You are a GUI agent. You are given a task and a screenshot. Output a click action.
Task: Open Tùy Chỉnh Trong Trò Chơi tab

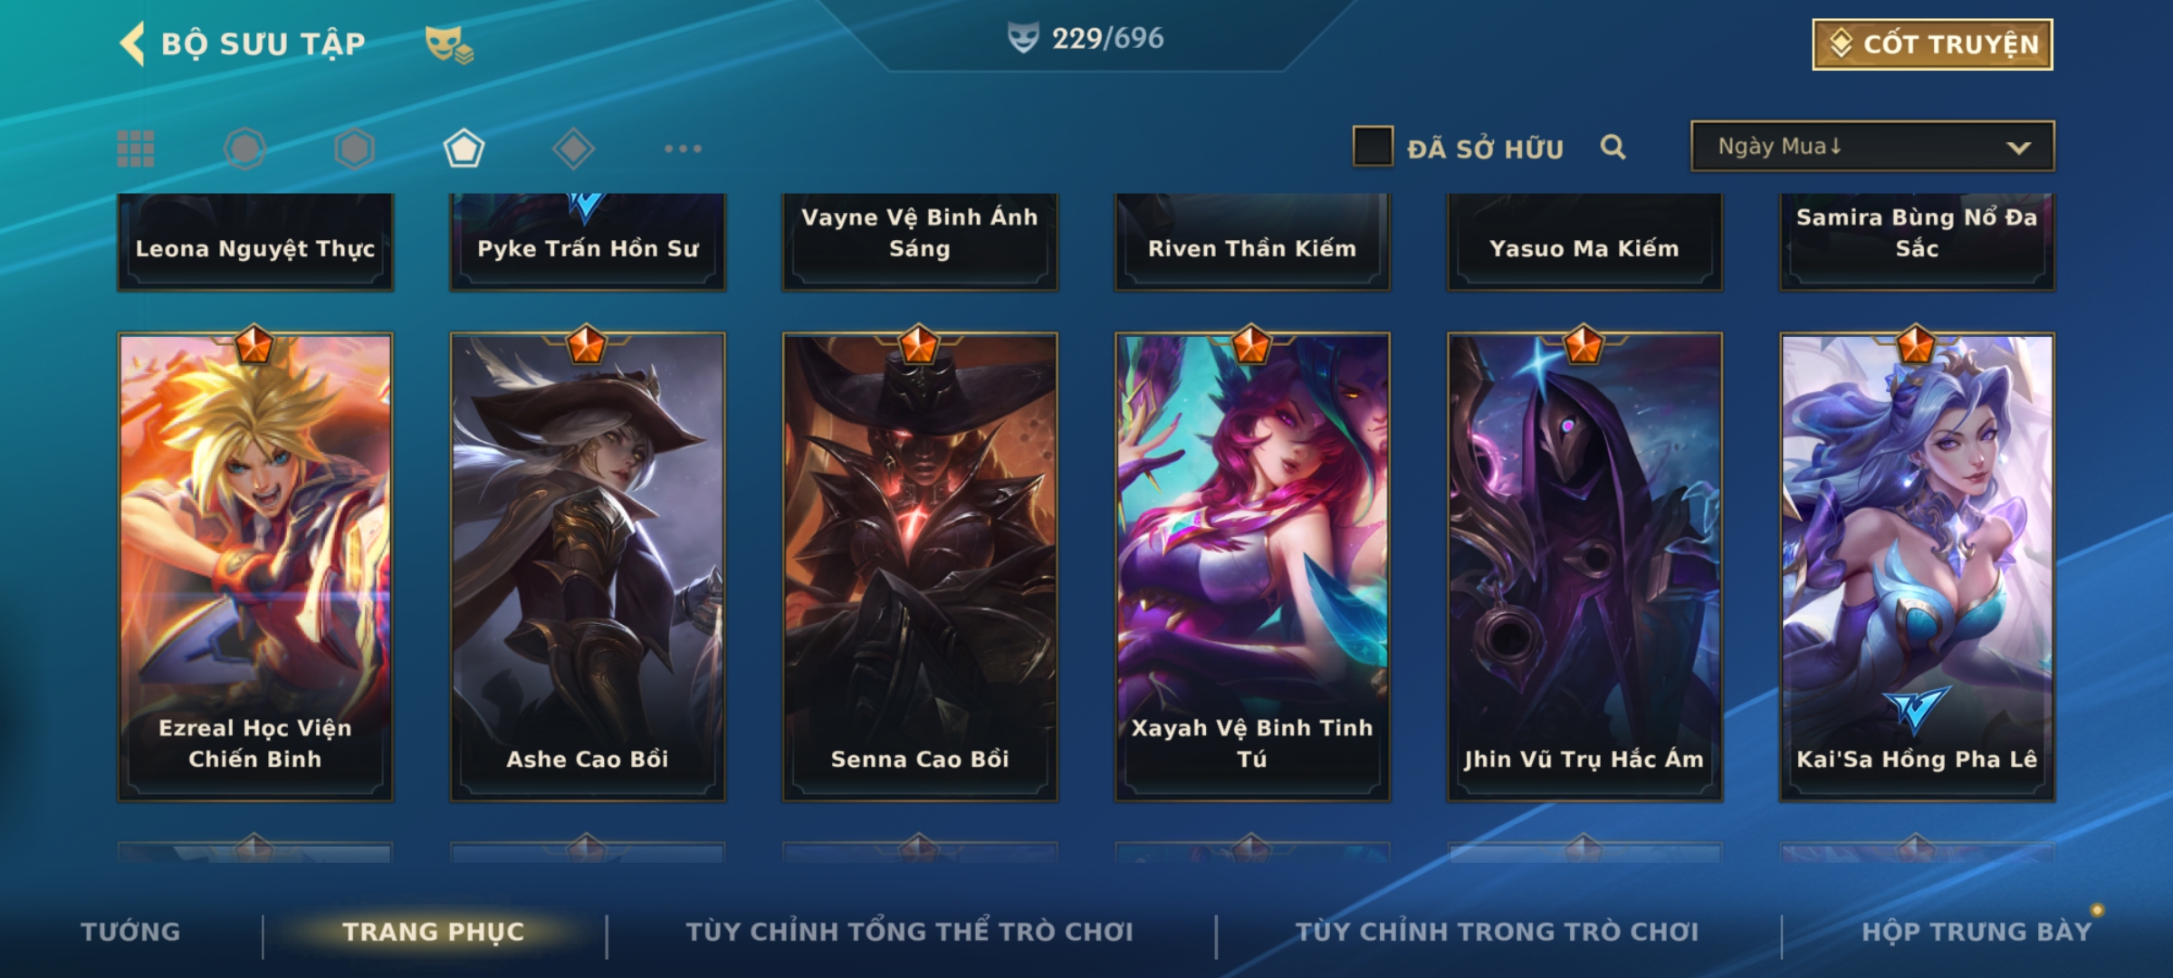pos(1497,932)
